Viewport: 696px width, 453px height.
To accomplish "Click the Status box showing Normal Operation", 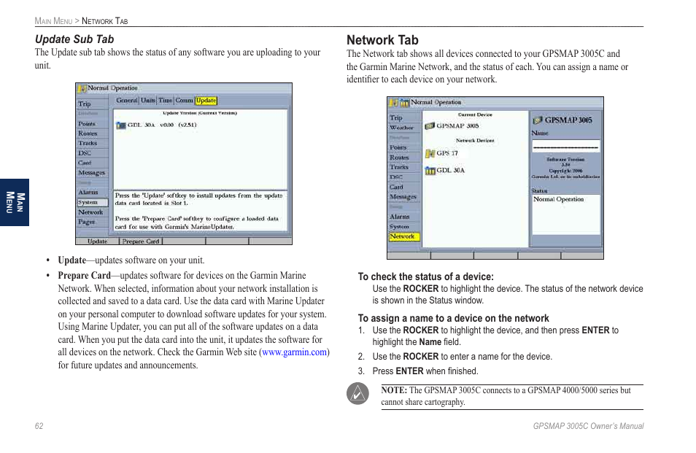I will pos(566,214).
